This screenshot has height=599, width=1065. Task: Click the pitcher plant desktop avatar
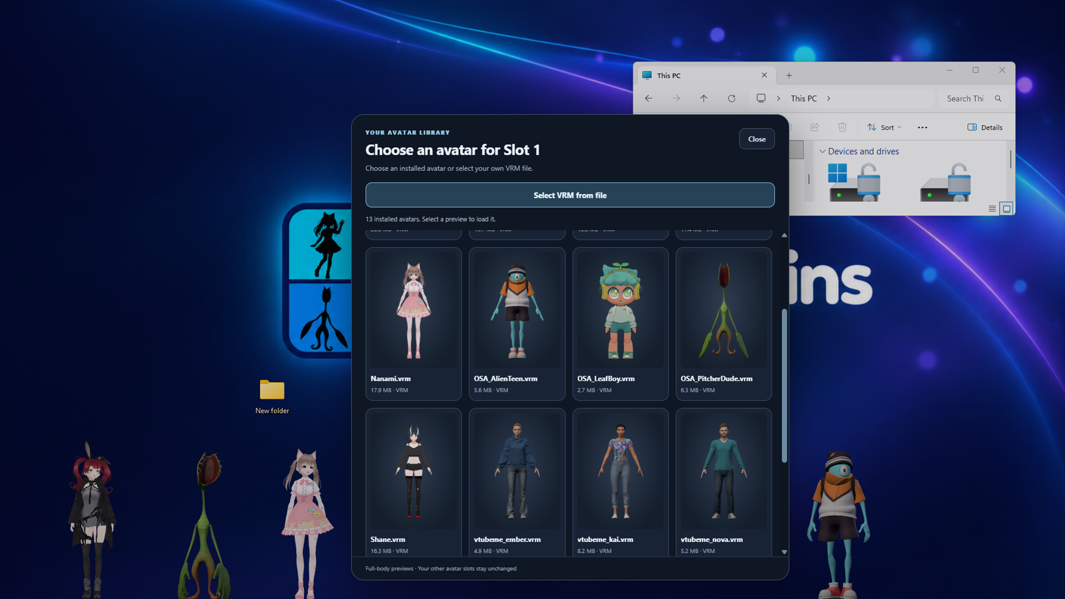(204, 524)
